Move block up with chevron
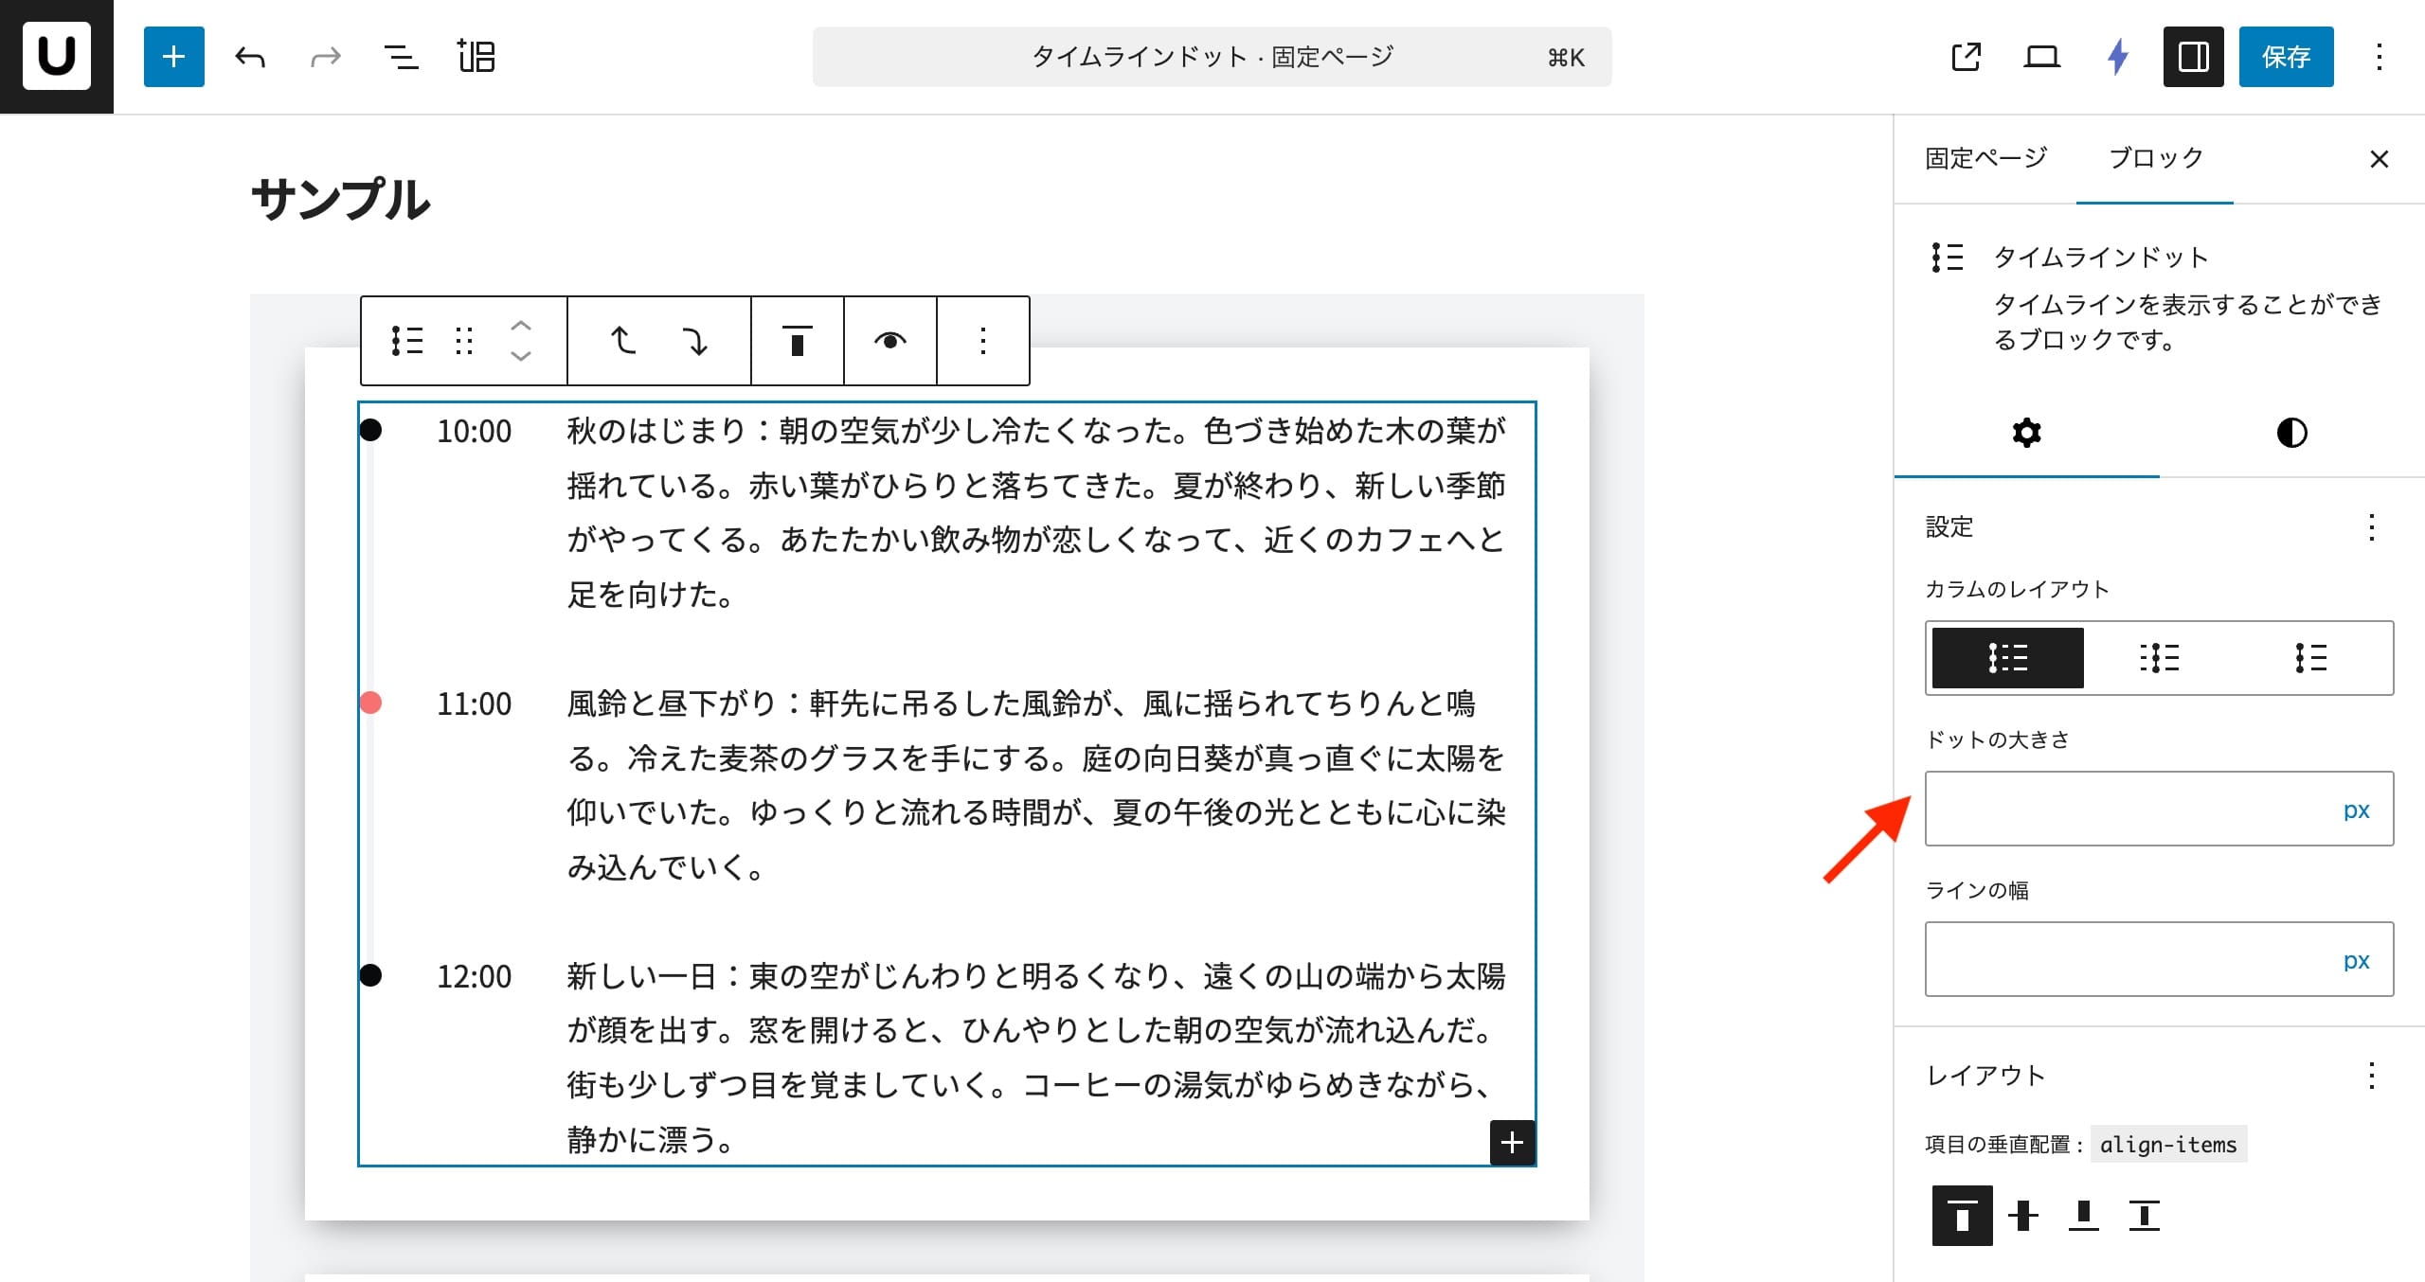Image resolution: width=2425 pixels, height=1282 pixels. click(x=520, y=325)
